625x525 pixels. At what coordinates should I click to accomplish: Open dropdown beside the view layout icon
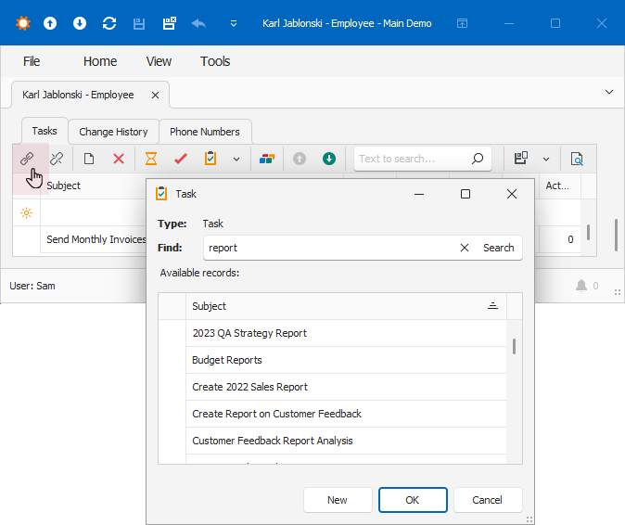546,159
